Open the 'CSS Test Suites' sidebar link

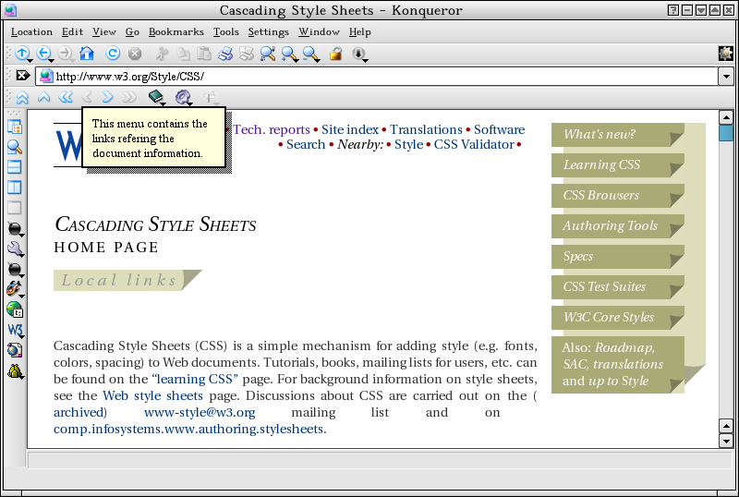click(x=604, y=287)
